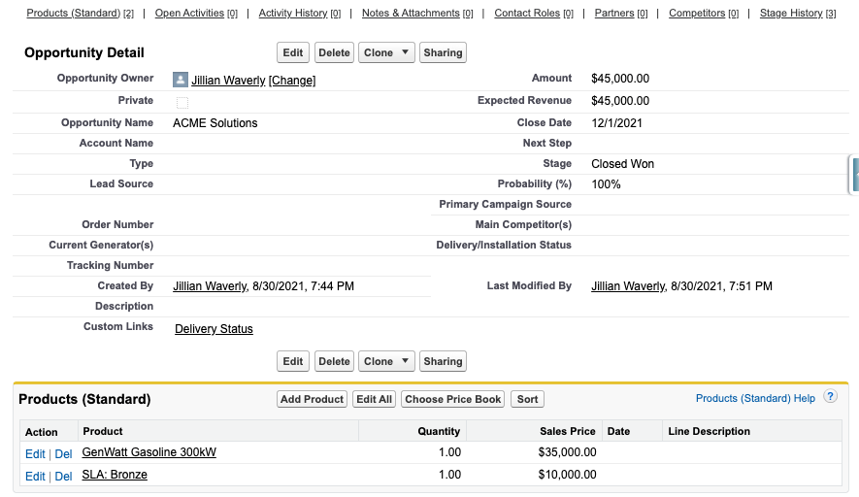Viewport: 859px width, 497px height.
Task: Toggle the Private checkbox
Action: click(x=182, y=103)
